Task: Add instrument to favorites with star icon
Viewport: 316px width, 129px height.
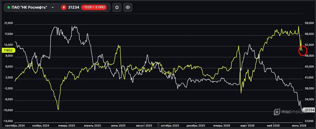Action: [x=117, y=8]
